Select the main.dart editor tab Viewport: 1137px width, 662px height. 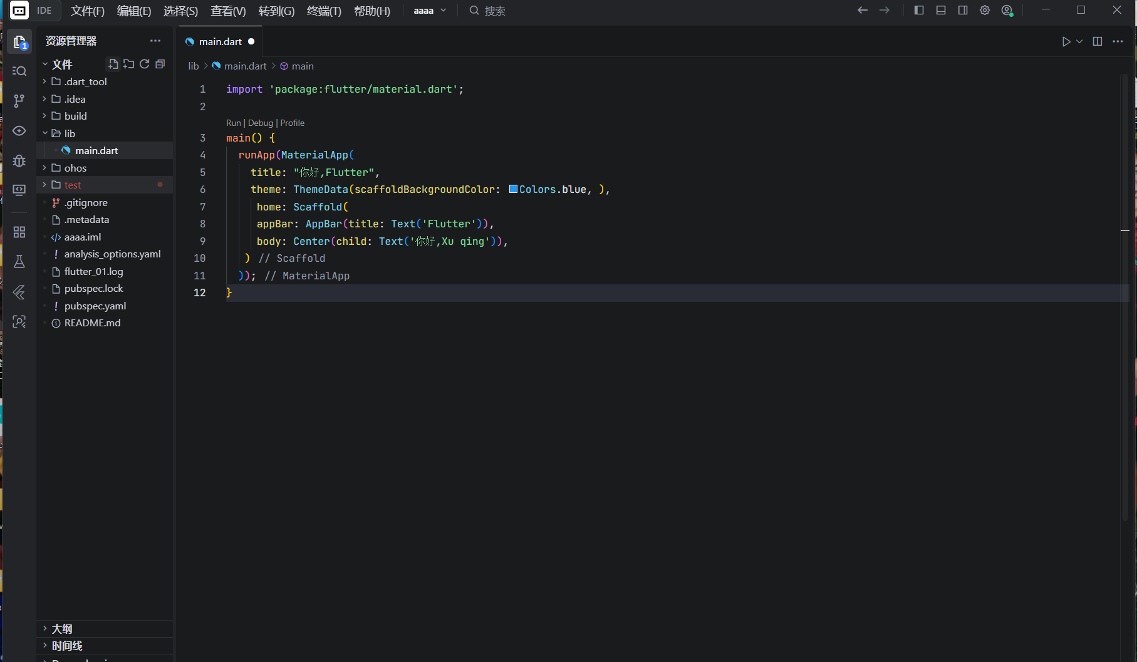pyautogui.click(x=220, y=41)
